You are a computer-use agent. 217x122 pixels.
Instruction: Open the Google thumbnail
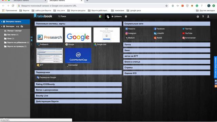click(x=78, y=35)
